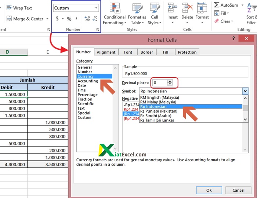Choose Rp Indonesian in dropdown list

point(191,106)
